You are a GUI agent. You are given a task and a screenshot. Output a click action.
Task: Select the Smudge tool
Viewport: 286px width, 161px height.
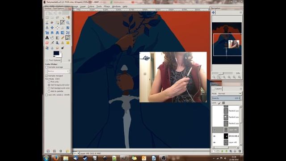[57, 48]
